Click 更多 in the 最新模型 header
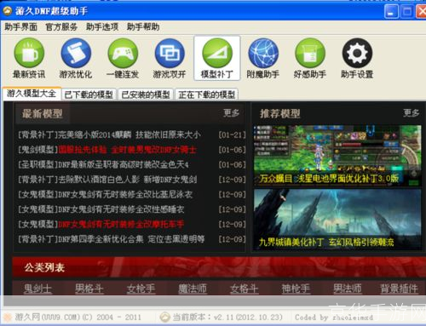 point(231,113)
